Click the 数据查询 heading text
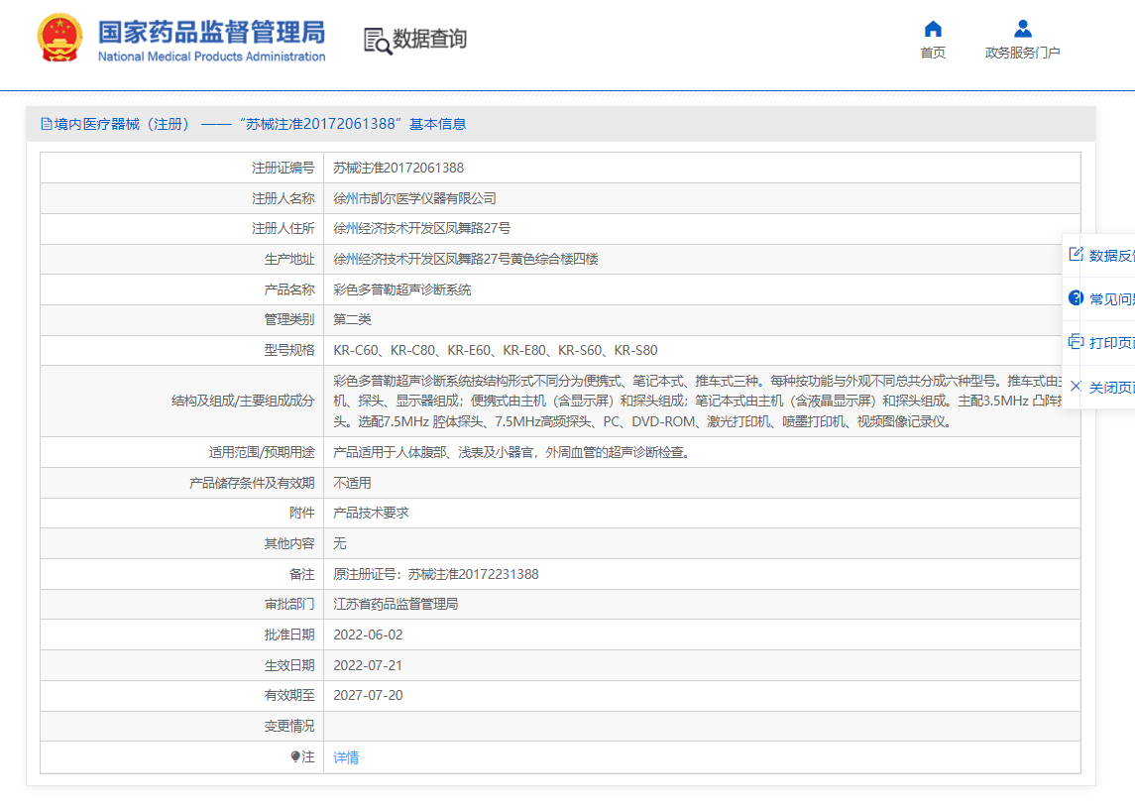 pyautogui.click(x=429, y=40)
